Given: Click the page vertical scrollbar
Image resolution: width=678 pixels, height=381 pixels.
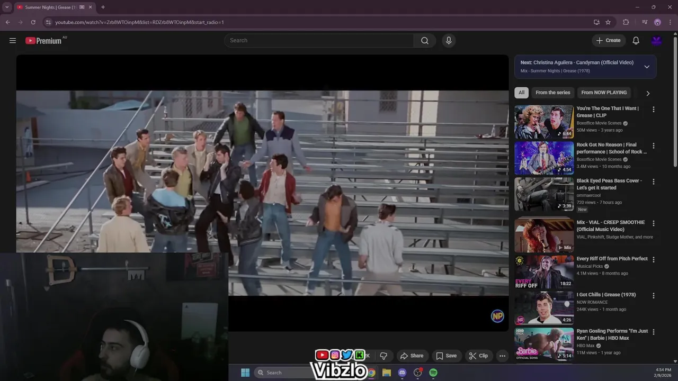Looking at the screenshot, I should pos(675,101).
